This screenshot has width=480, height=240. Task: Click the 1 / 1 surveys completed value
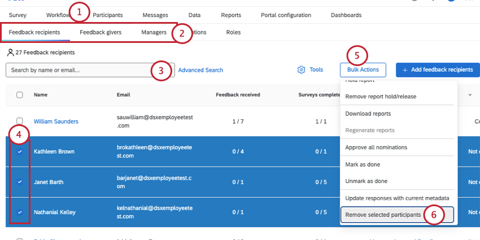pos(321,121)
